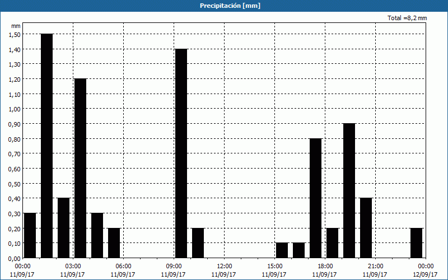Viewport: 448px width, 280px height.
Task: Click the 11/09/17 date under 12:00
Action: pyautogui.click(x=225, y=274)
